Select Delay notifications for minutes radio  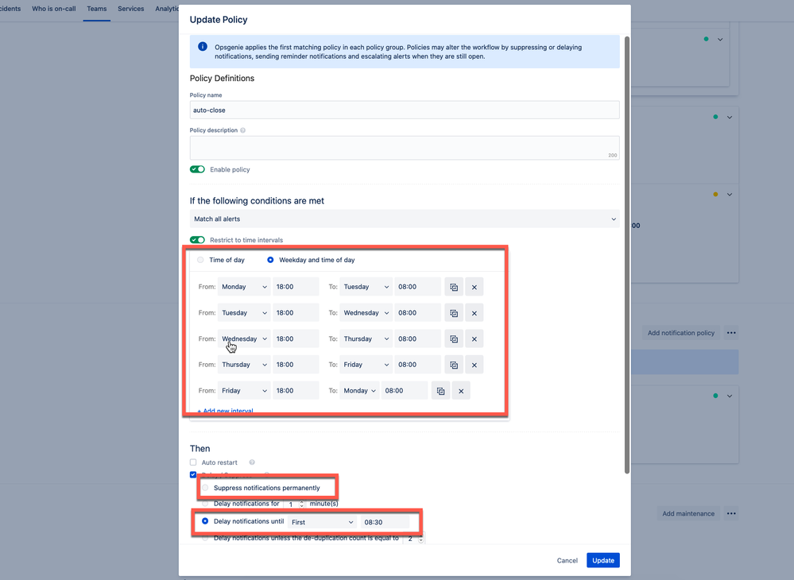[x=205, y=504]
